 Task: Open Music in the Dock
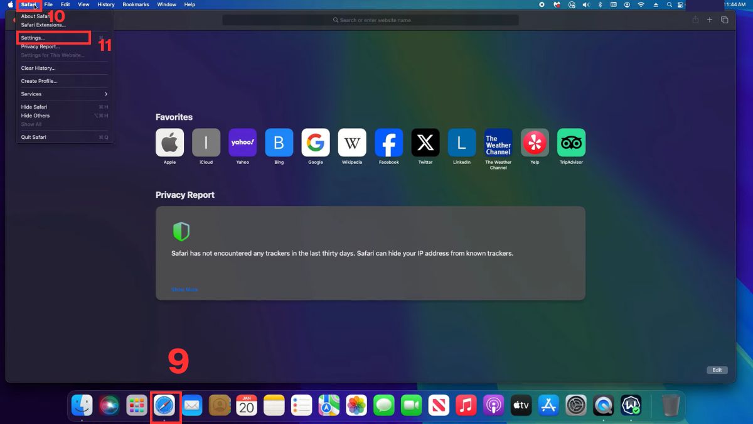coord(466,406)
